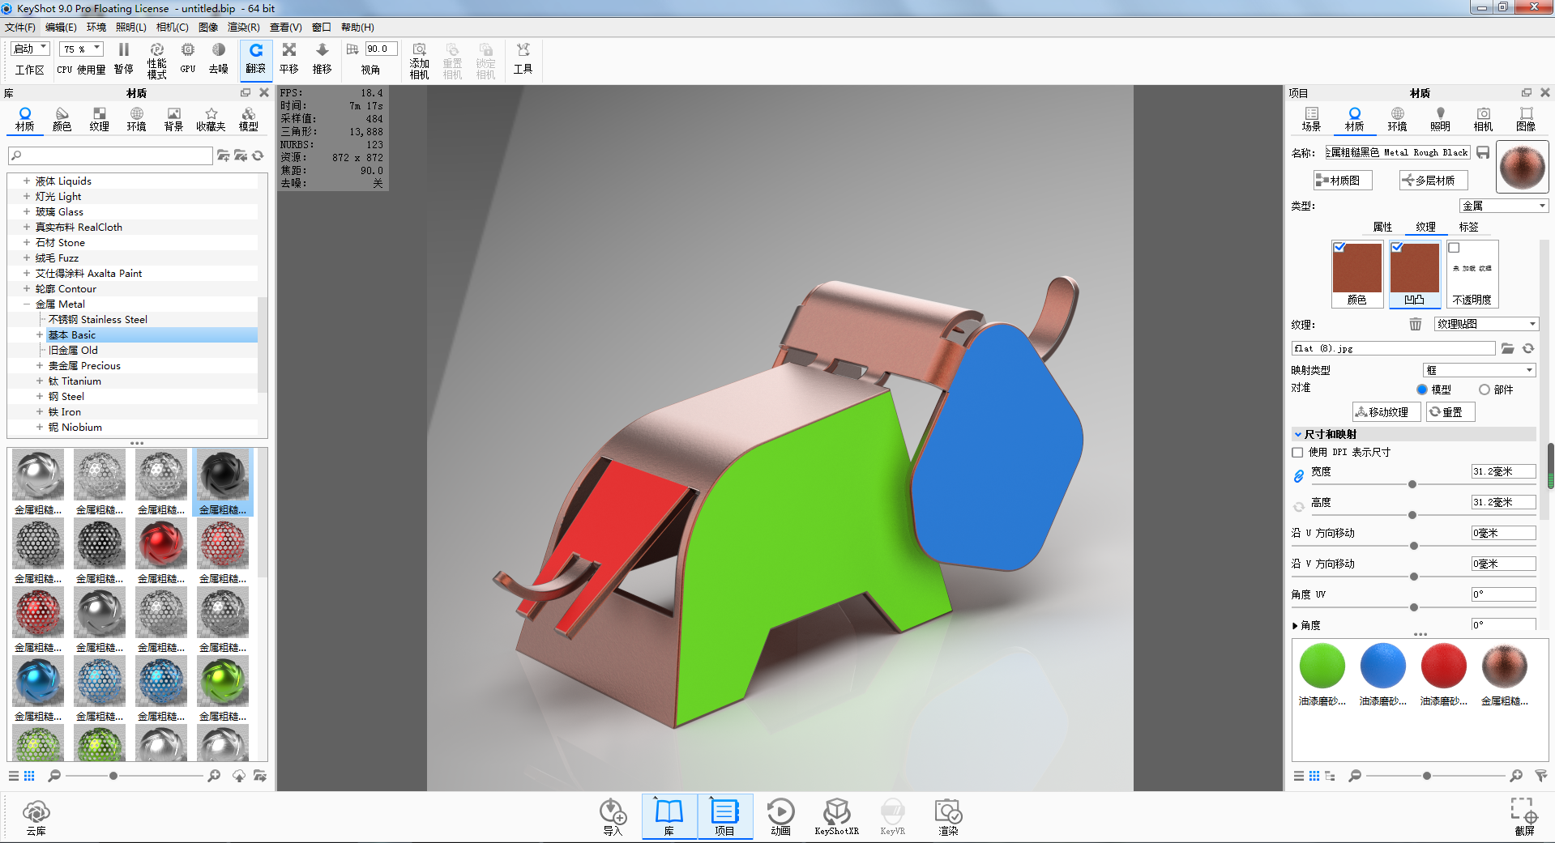Viewport: 1555px width, 843px height.
Task: Expand the Angle section triangle
Action: click(x=1295, y=625)
